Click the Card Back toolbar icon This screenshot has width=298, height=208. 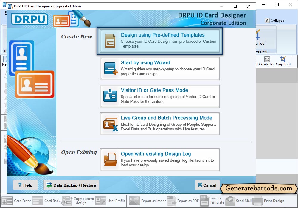pyautogui.click(x=38, y=201)
